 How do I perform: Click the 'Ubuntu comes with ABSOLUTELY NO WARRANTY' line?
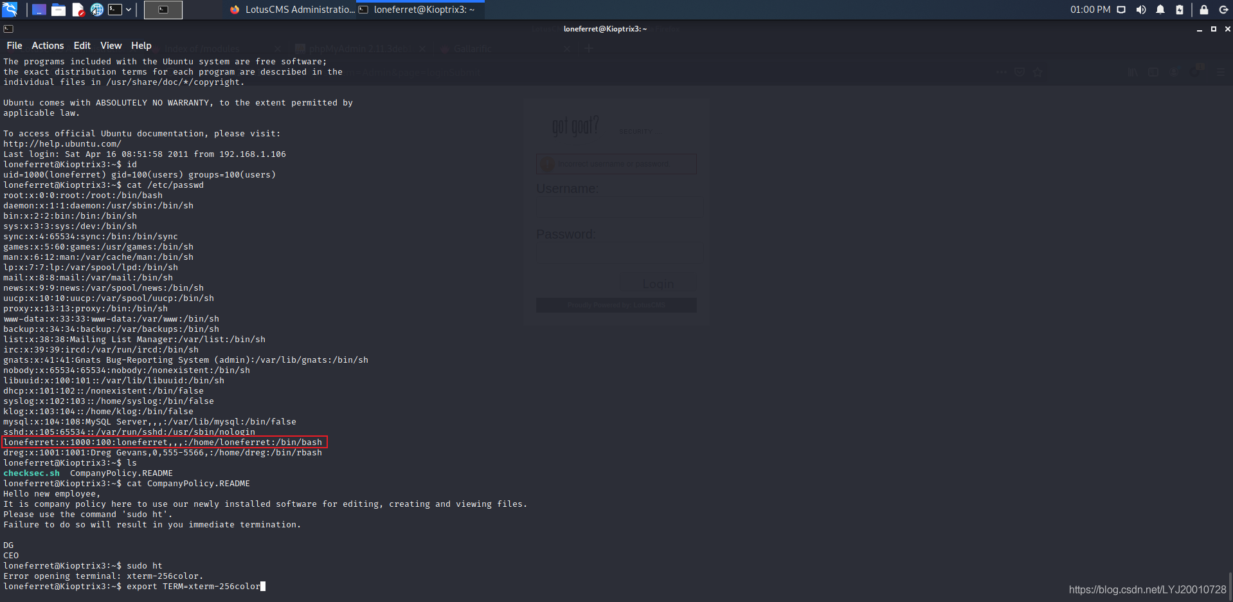click(178, 103)
